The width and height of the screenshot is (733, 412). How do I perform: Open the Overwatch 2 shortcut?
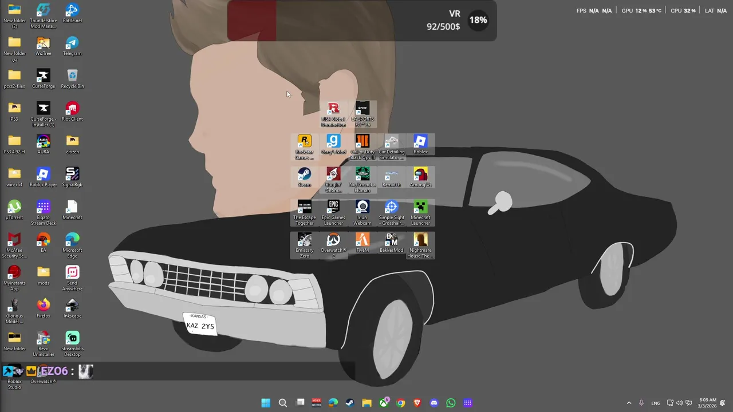click(x=333, y=246)
